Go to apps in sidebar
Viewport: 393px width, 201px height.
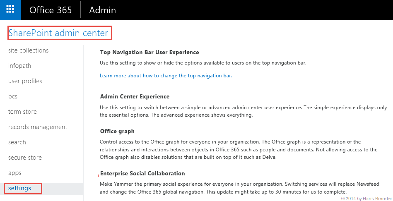14,173
